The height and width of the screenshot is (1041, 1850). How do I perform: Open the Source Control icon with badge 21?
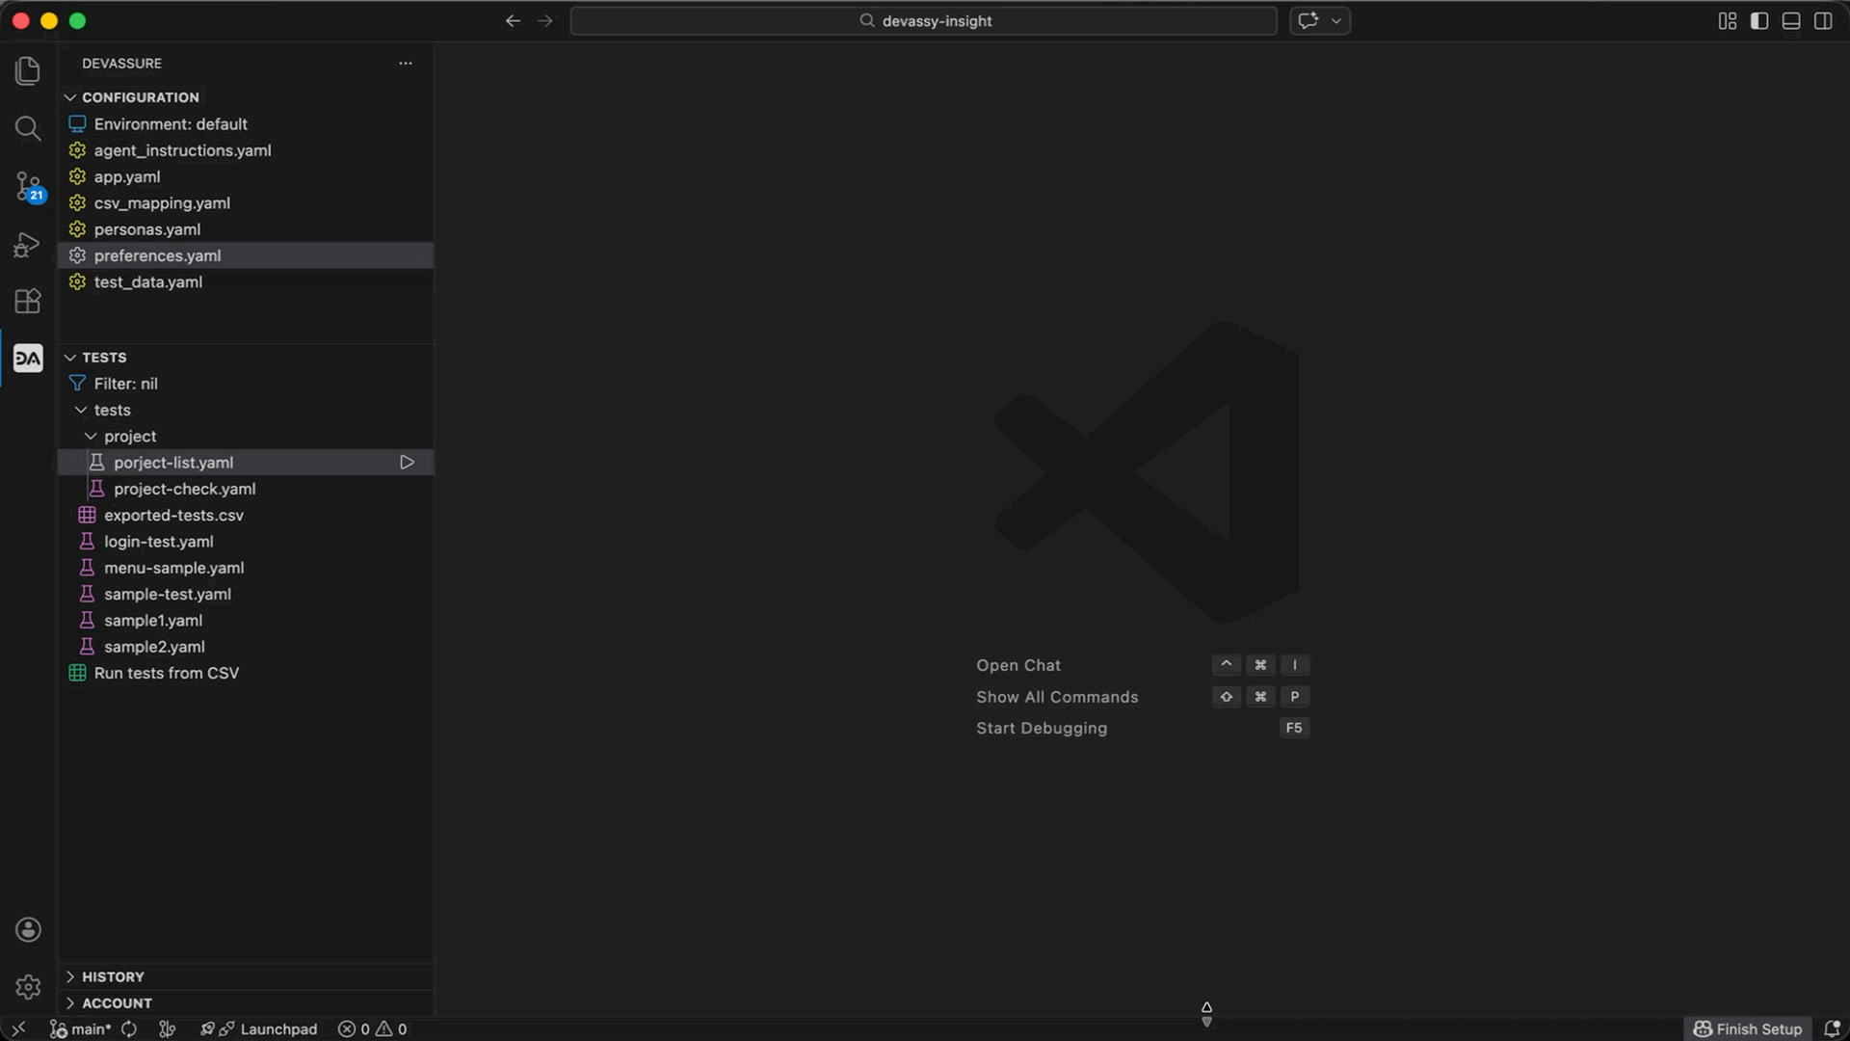[x=28, y=186]
